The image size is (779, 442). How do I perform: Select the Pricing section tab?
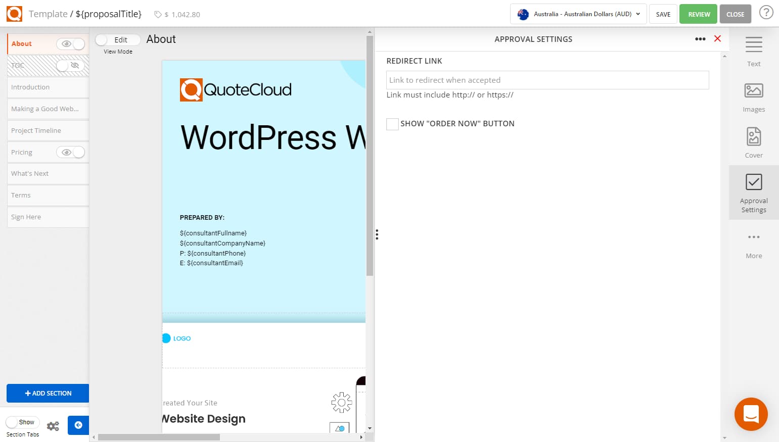tap(22, 152)
